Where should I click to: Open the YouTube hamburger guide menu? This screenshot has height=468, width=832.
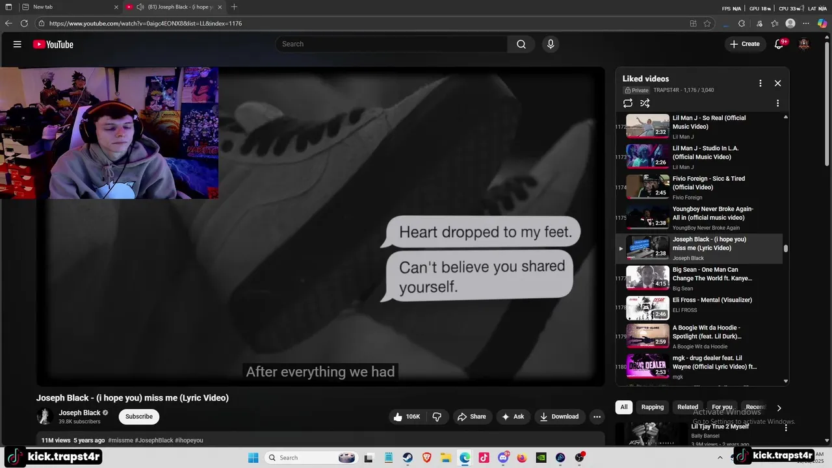point(18,44)
